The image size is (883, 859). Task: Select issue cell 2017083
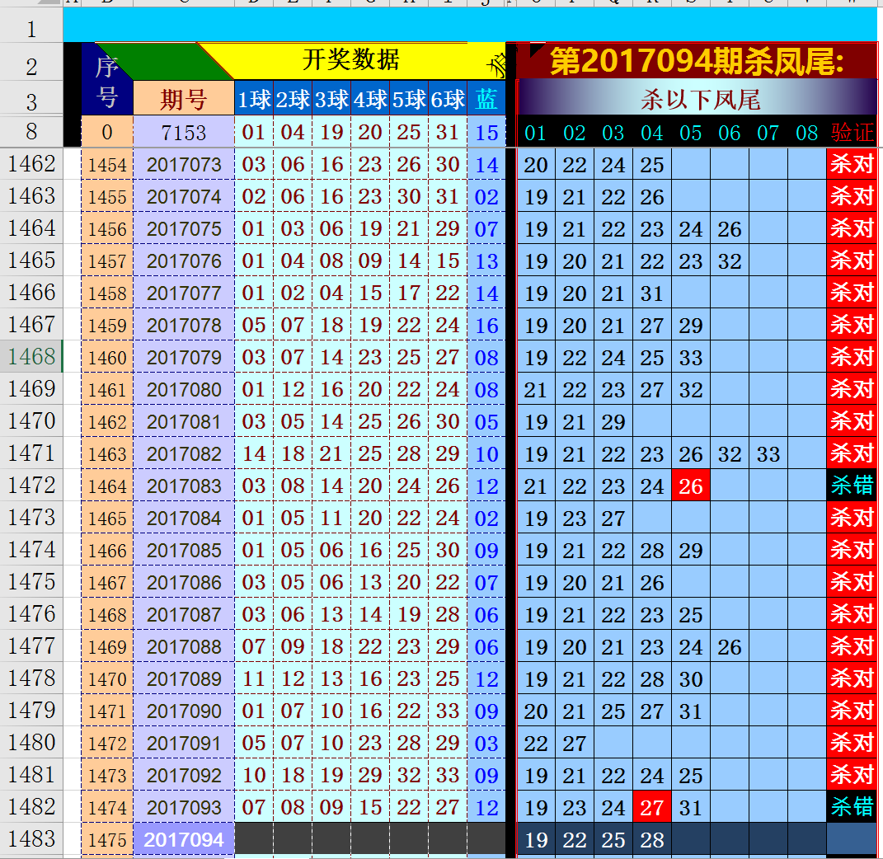pyautogui.click(x=184, y=486)
